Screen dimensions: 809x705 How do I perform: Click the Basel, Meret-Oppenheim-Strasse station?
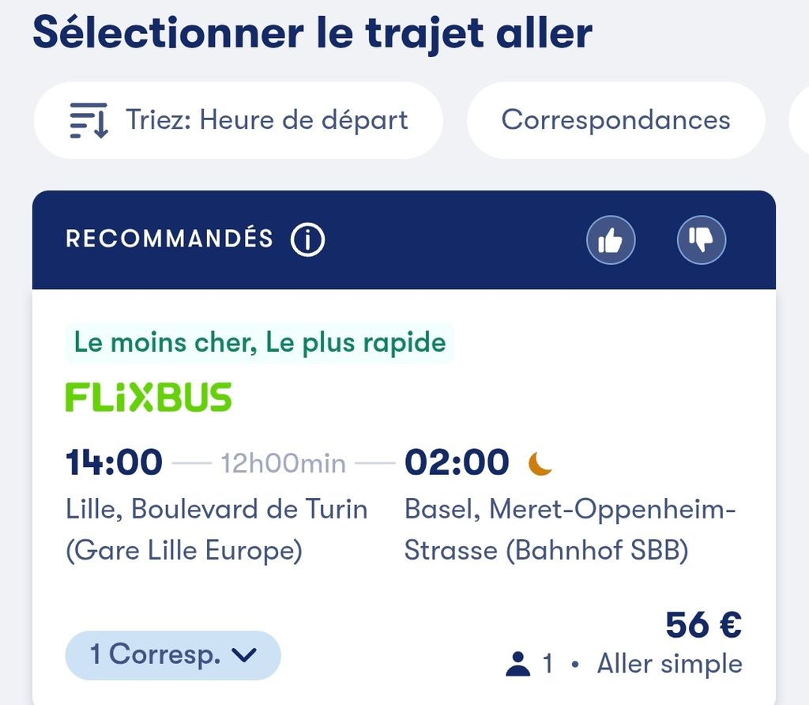tap(569, 530)
